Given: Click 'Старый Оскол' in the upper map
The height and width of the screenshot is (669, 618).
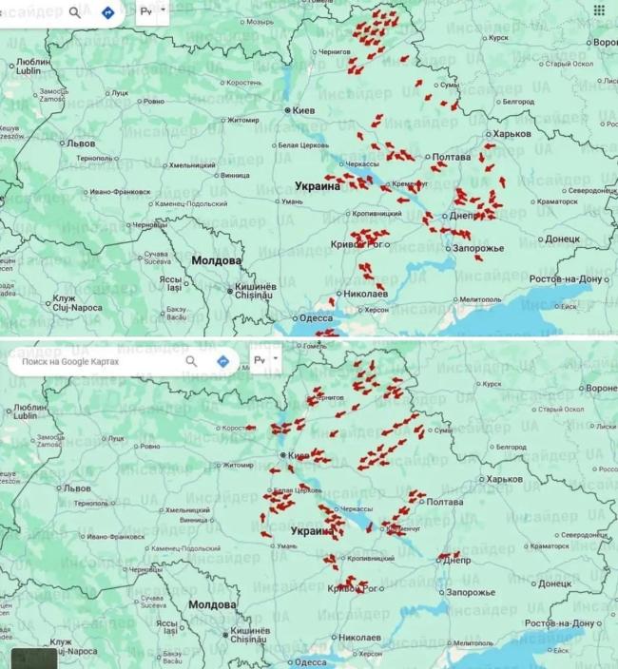Looking at the screenshot, I should [x=570, y=64].
